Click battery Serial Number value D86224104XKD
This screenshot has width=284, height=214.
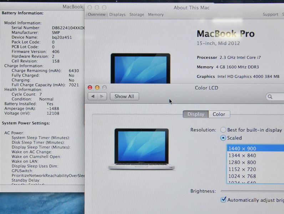[68, 28]
